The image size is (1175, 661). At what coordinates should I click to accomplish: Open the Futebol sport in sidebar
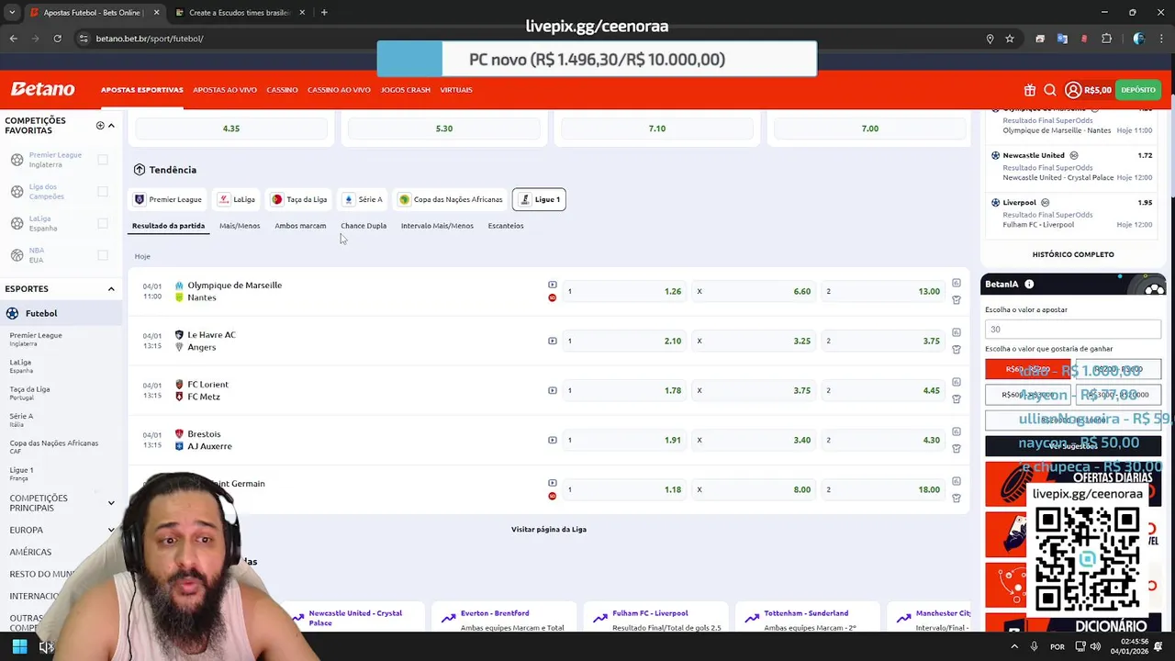[x=61, y=313]
